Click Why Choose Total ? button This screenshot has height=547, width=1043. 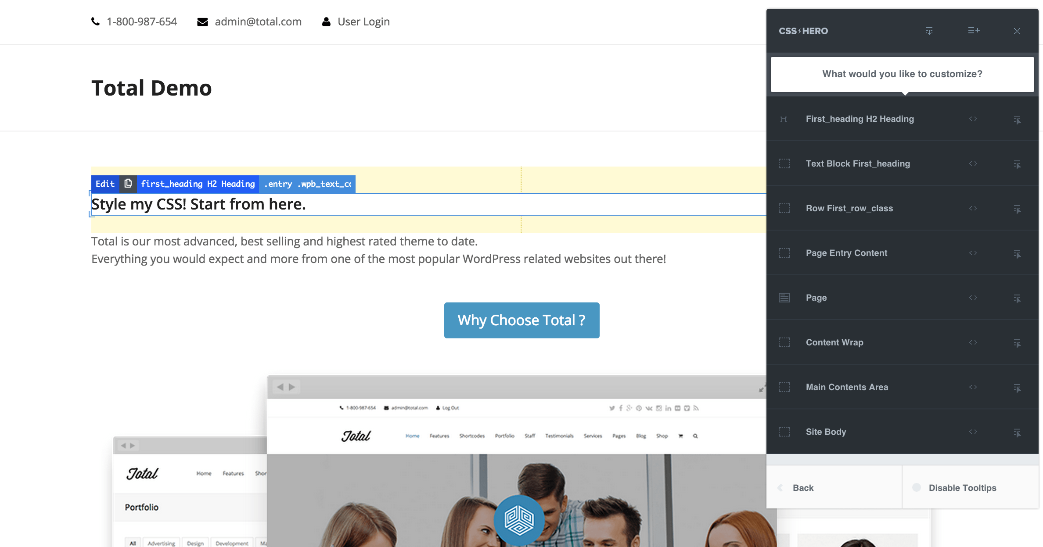pyautogui.click(x=521, y=320)
